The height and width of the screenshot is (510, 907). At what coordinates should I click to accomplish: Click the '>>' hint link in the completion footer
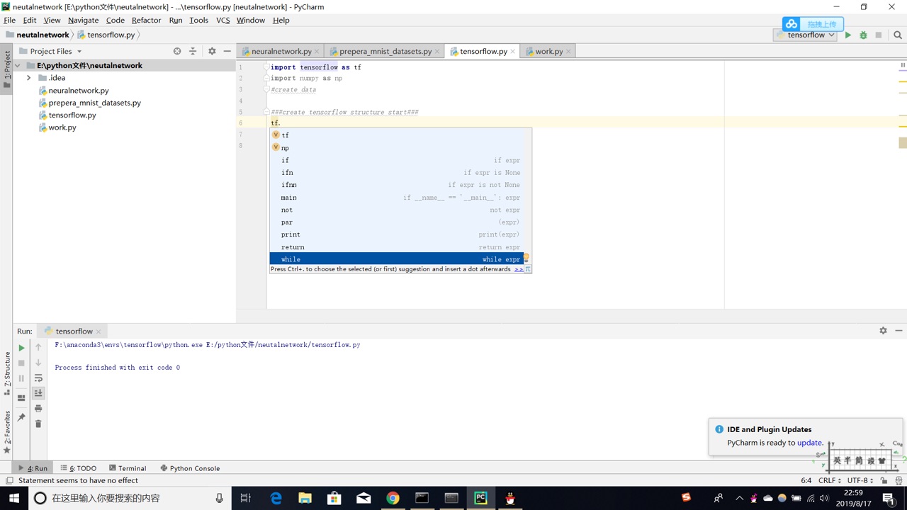(519, 269)
